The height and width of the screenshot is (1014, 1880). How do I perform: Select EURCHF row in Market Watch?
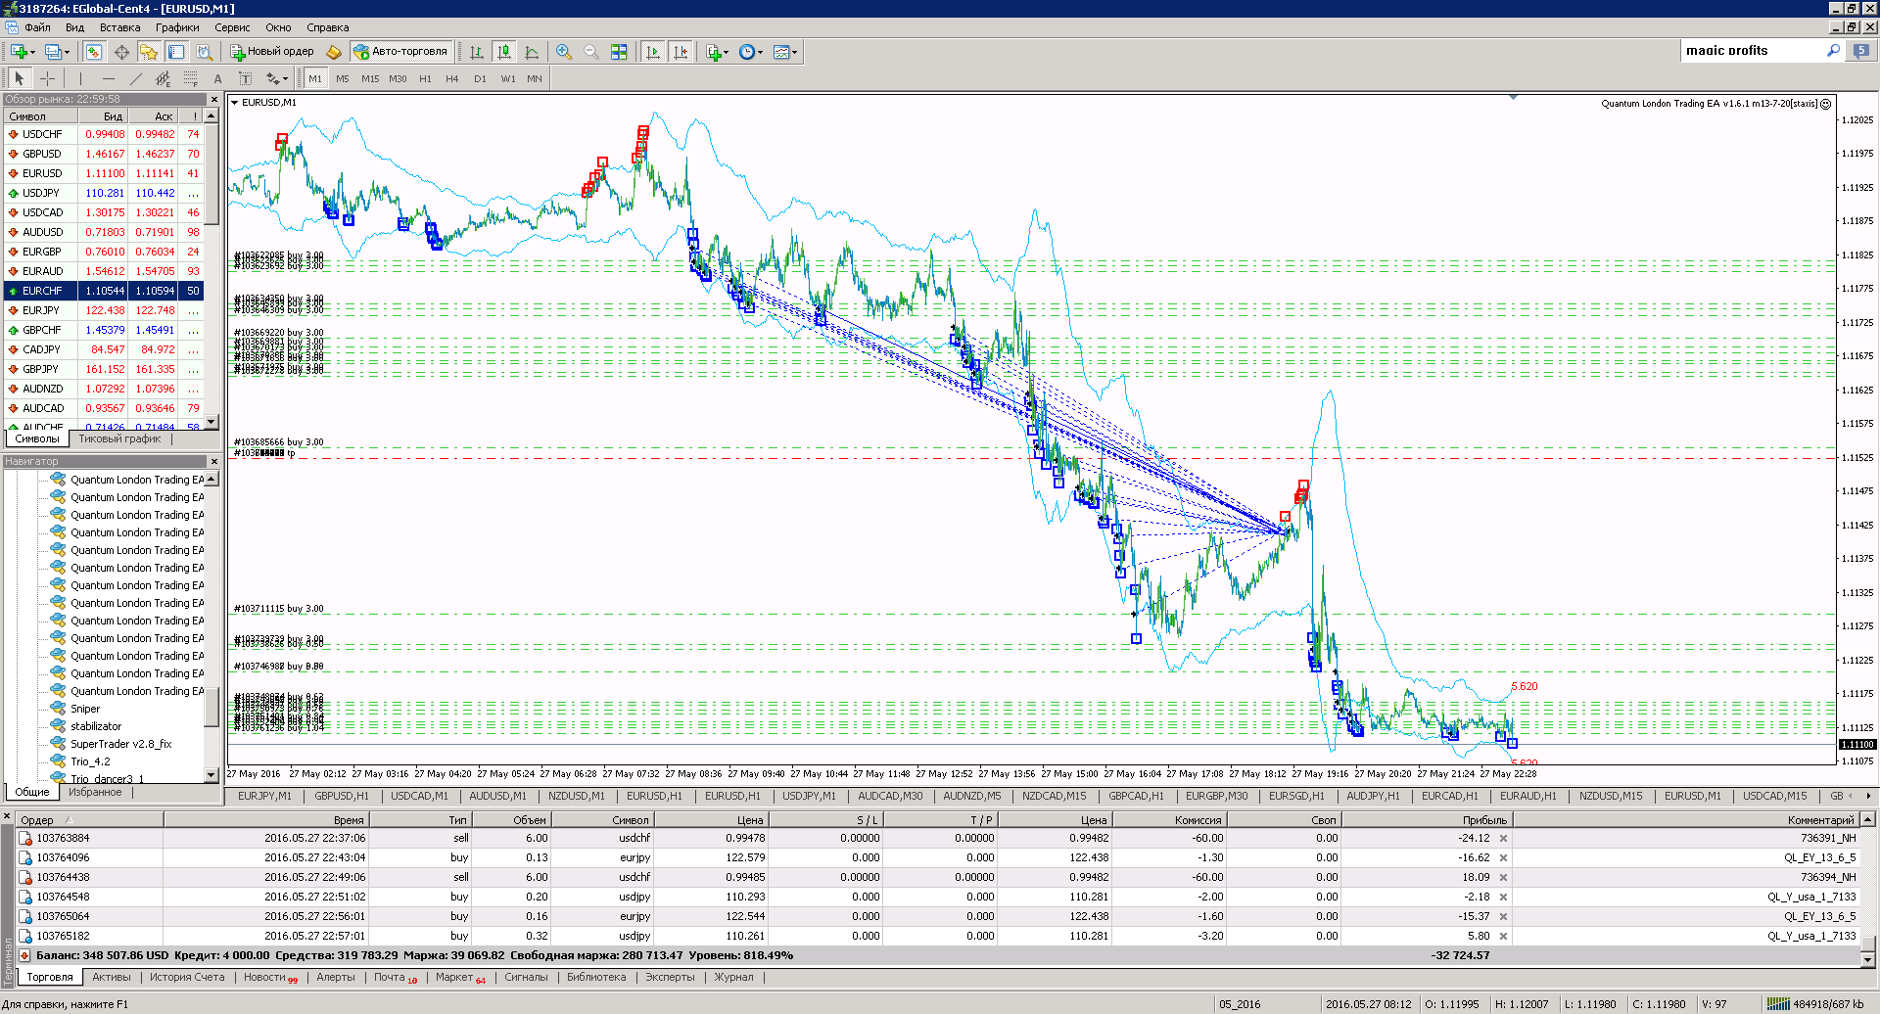[x=104, y=291]
